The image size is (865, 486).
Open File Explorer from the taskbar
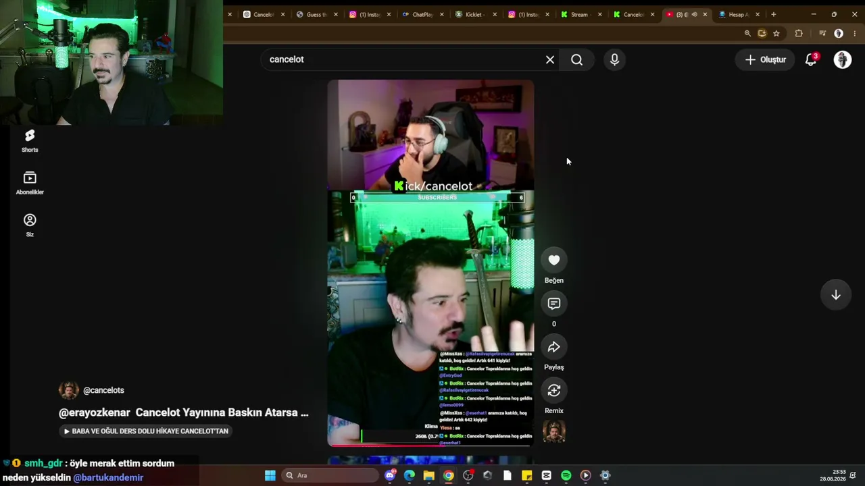(429, 475)
